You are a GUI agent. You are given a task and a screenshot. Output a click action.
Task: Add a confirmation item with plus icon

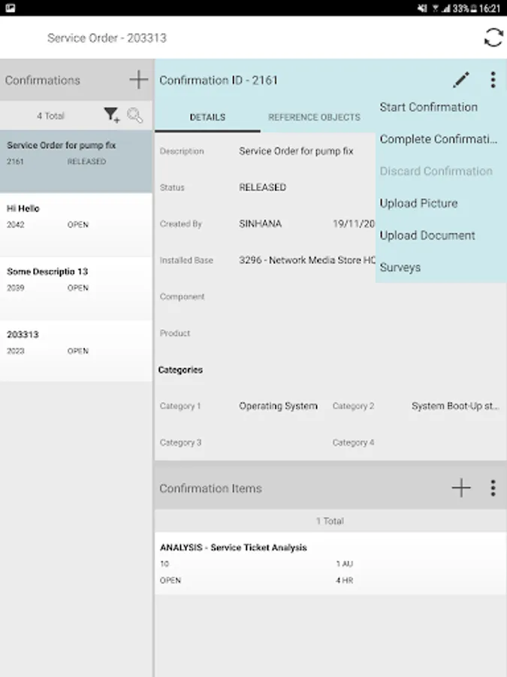point(461,488)
